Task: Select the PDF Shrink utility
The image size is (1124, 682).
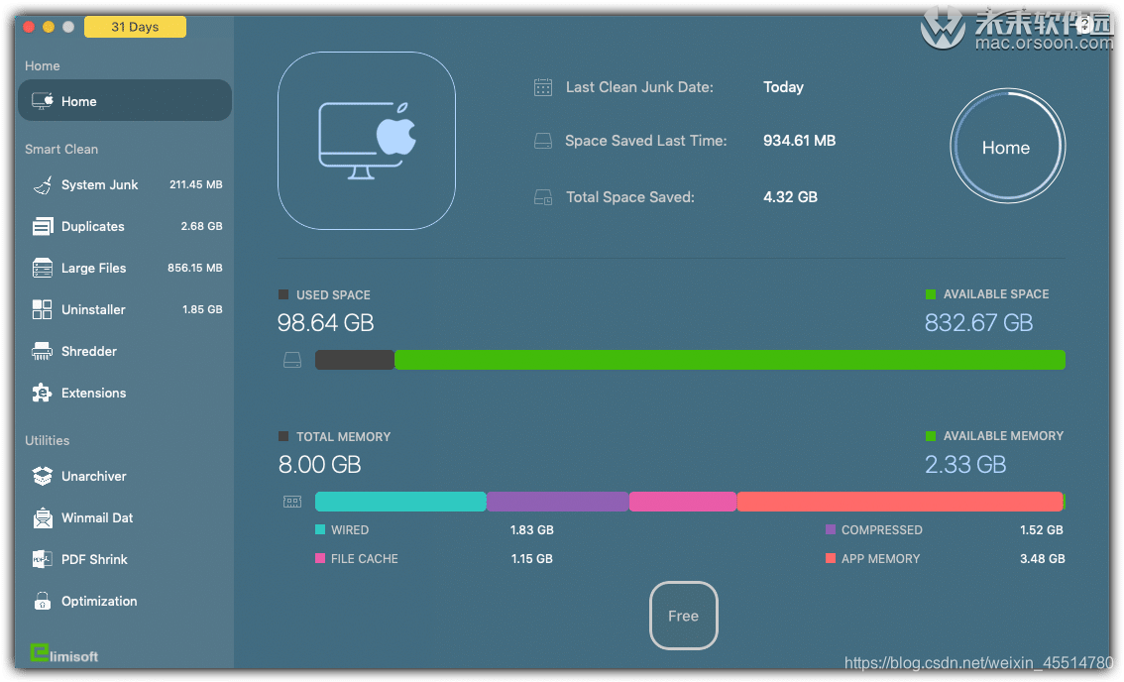Action: pos(95,559)
